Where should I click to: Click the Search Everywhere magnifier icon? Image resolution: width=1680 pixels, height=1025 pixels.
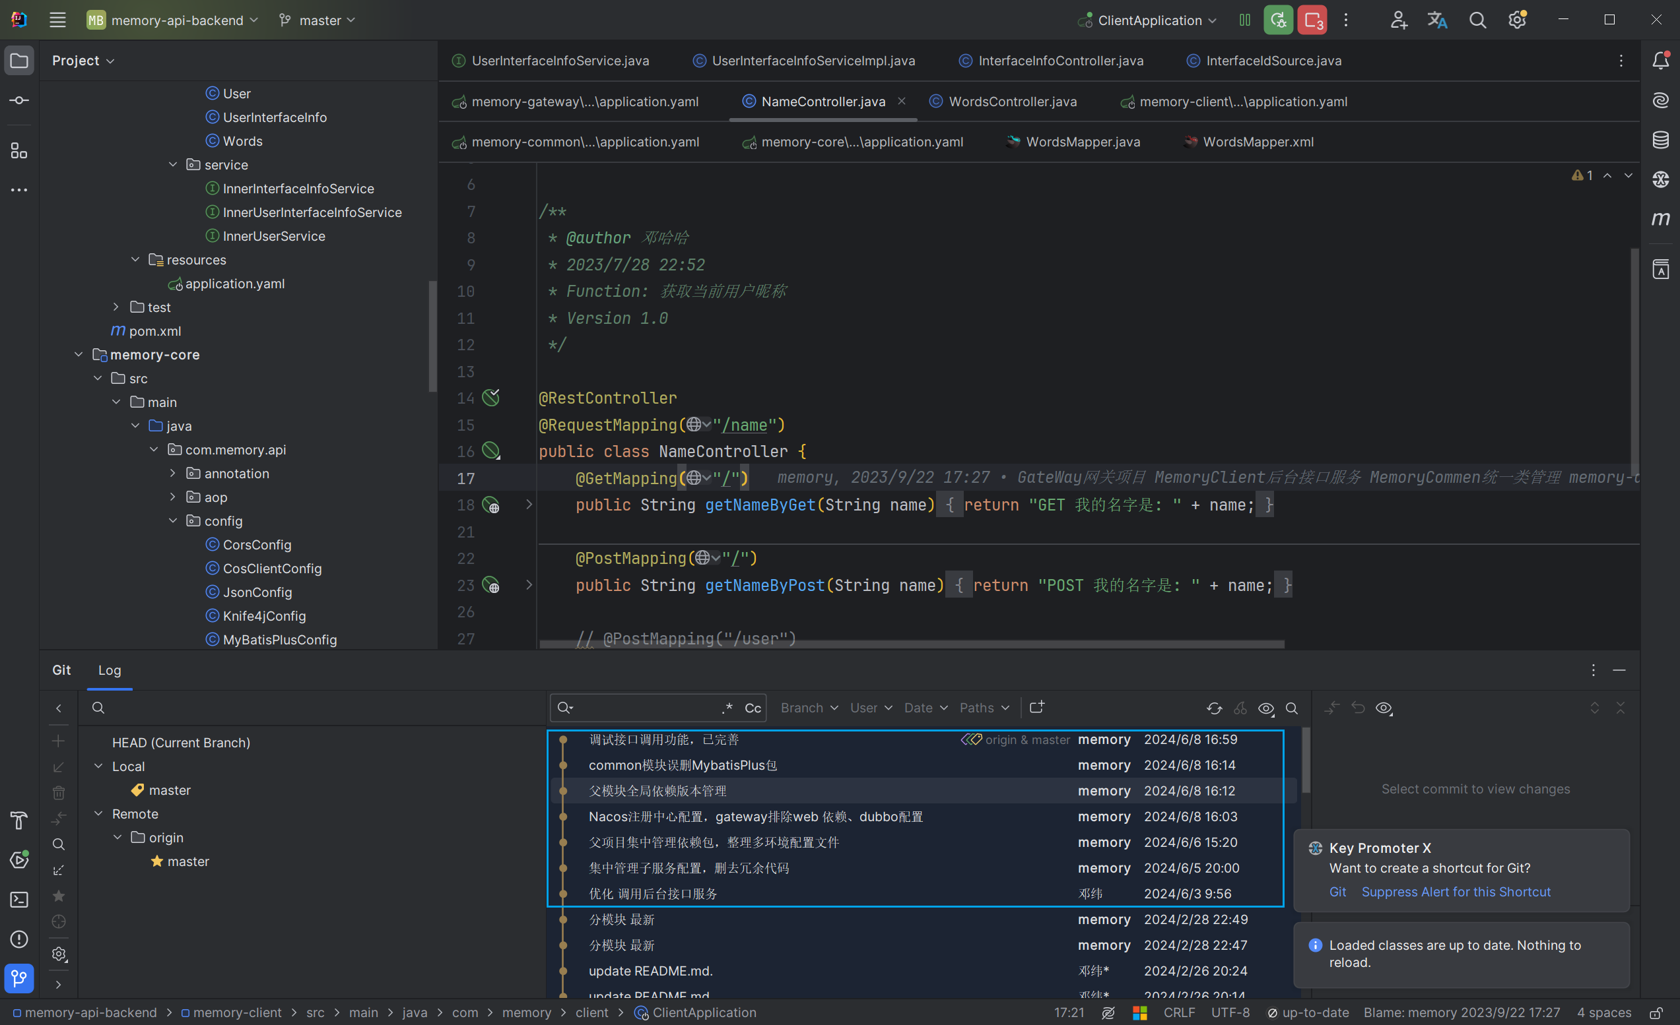click(x=1477, y=20)
